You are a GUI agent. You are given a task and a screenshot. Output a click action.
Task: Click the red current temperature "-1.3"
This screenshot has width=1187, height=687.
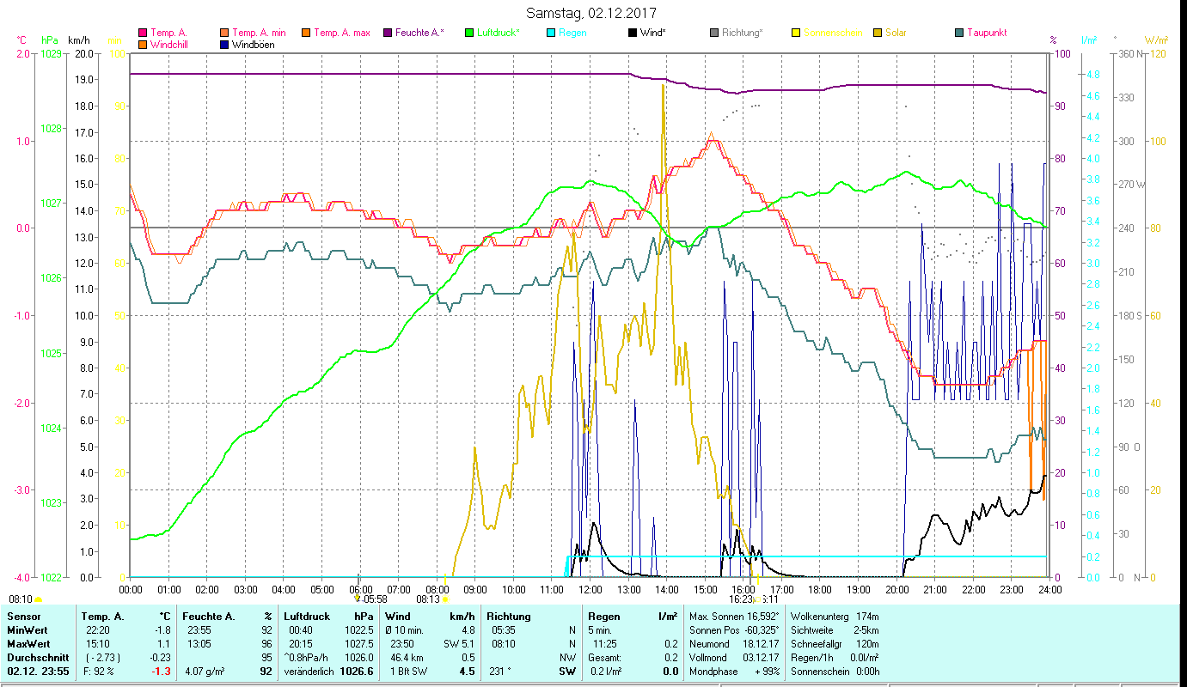point(162,672)
